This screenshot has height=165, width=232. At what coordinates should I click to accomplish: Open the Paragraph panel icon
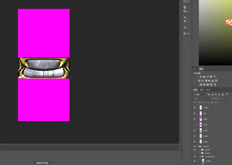185,21
